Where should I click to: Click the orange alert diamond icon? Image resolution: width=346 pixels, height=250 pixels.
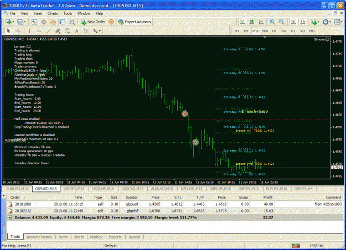[x=111, y=22]
